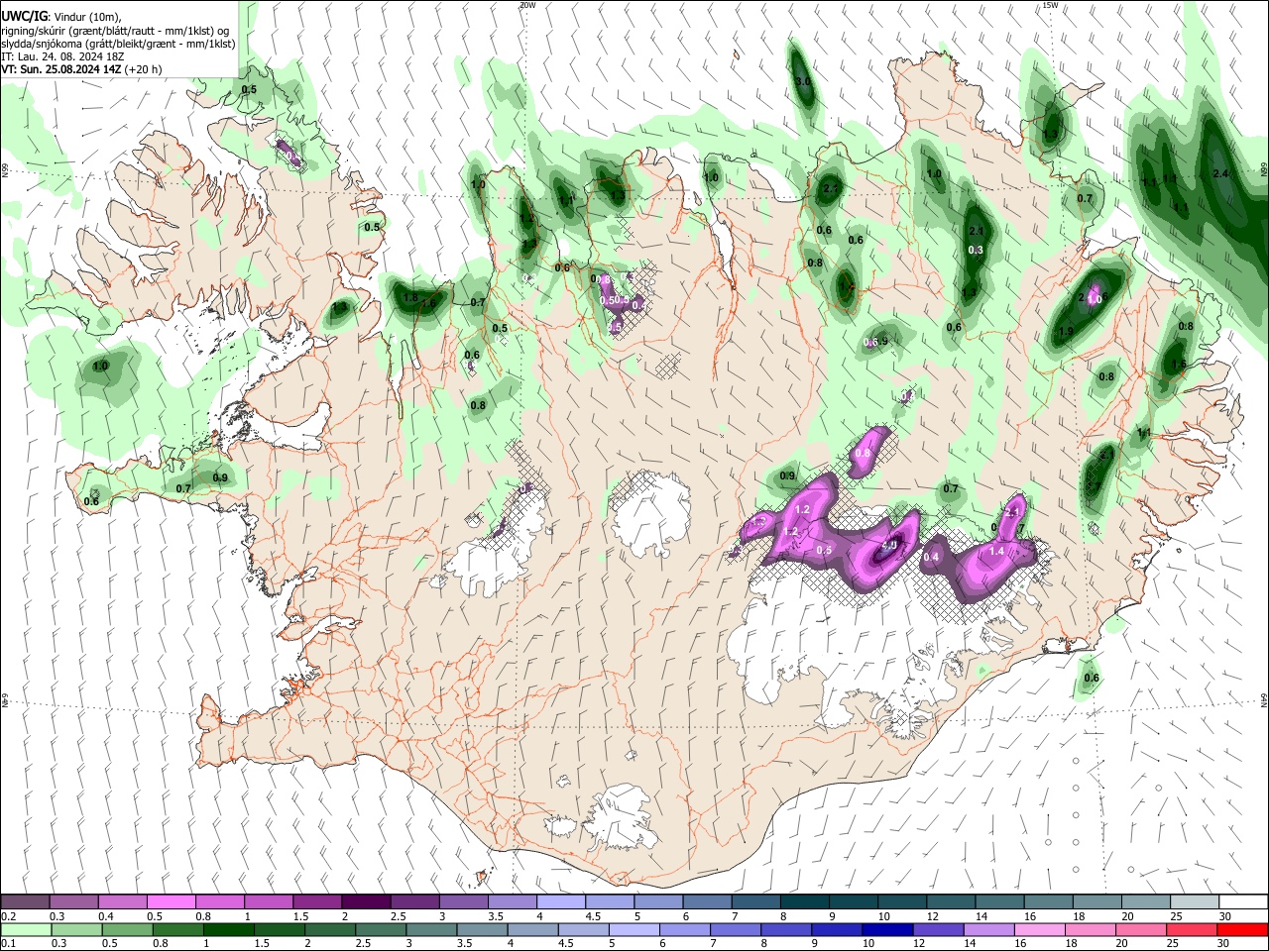Click pale grey swatch between 25 and 30
Viewport: 1269px width, 951px height.
pyautogui.click(x=1194, y=901)
